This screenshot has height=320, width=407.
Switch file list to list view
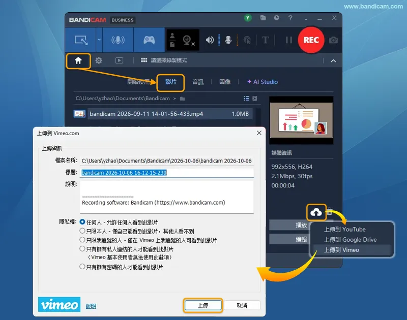(x=246, y=99)
